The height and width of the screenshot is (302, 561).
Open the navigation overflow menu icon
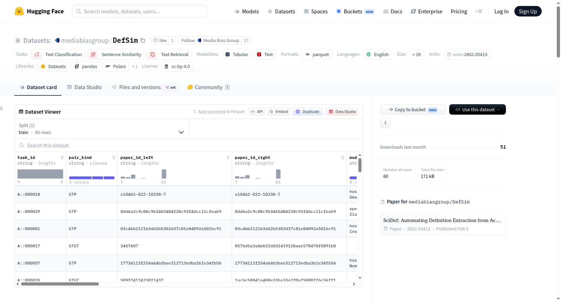[x=479, y=11]
